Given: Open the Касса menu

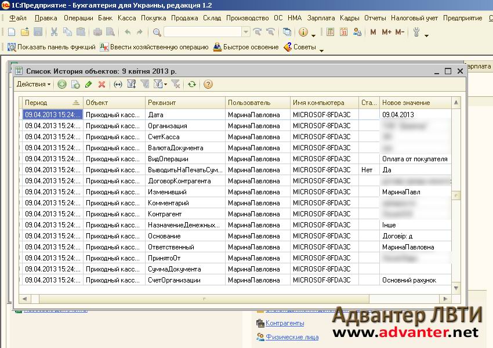Looking at the screenshot, I should click(126, 18).
